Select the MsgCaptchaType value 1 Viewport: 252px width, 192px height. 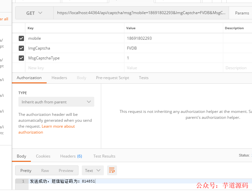(173, 58)
